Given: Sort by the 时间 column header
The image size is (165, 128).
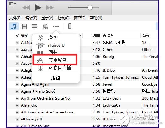Looking at the screenshot, I should 96,35.
